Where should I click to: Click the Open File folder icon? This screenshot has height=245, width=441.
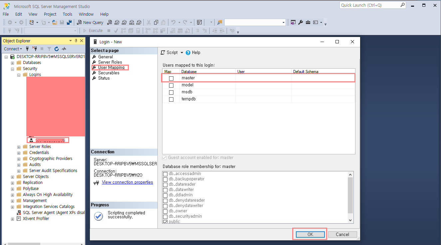[54, 22]
